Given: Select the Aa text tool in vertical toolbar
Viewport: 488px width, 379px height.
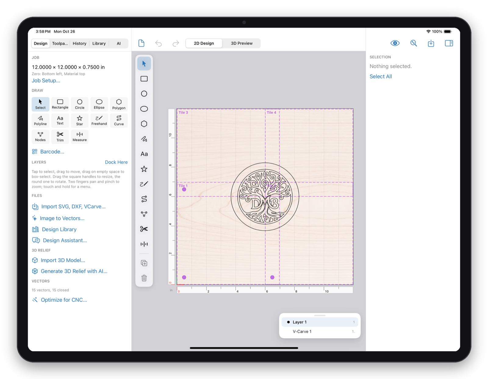Looking at the screenshot, I should pos(144,154).
